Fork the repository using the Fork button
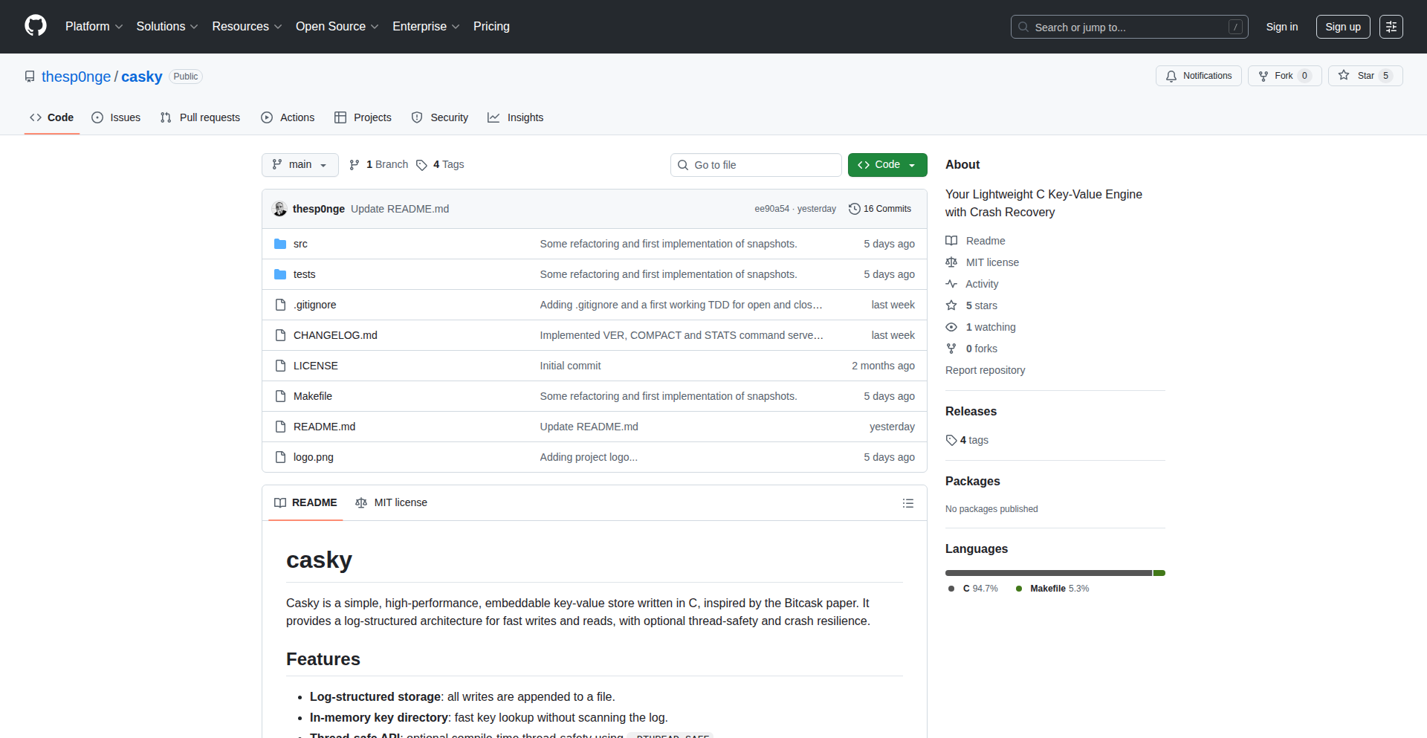Viewport: 1427px width, 738px height. tap(1284, 76)
